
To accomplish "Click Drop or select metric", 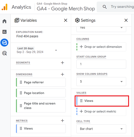I will click(101, 112).
